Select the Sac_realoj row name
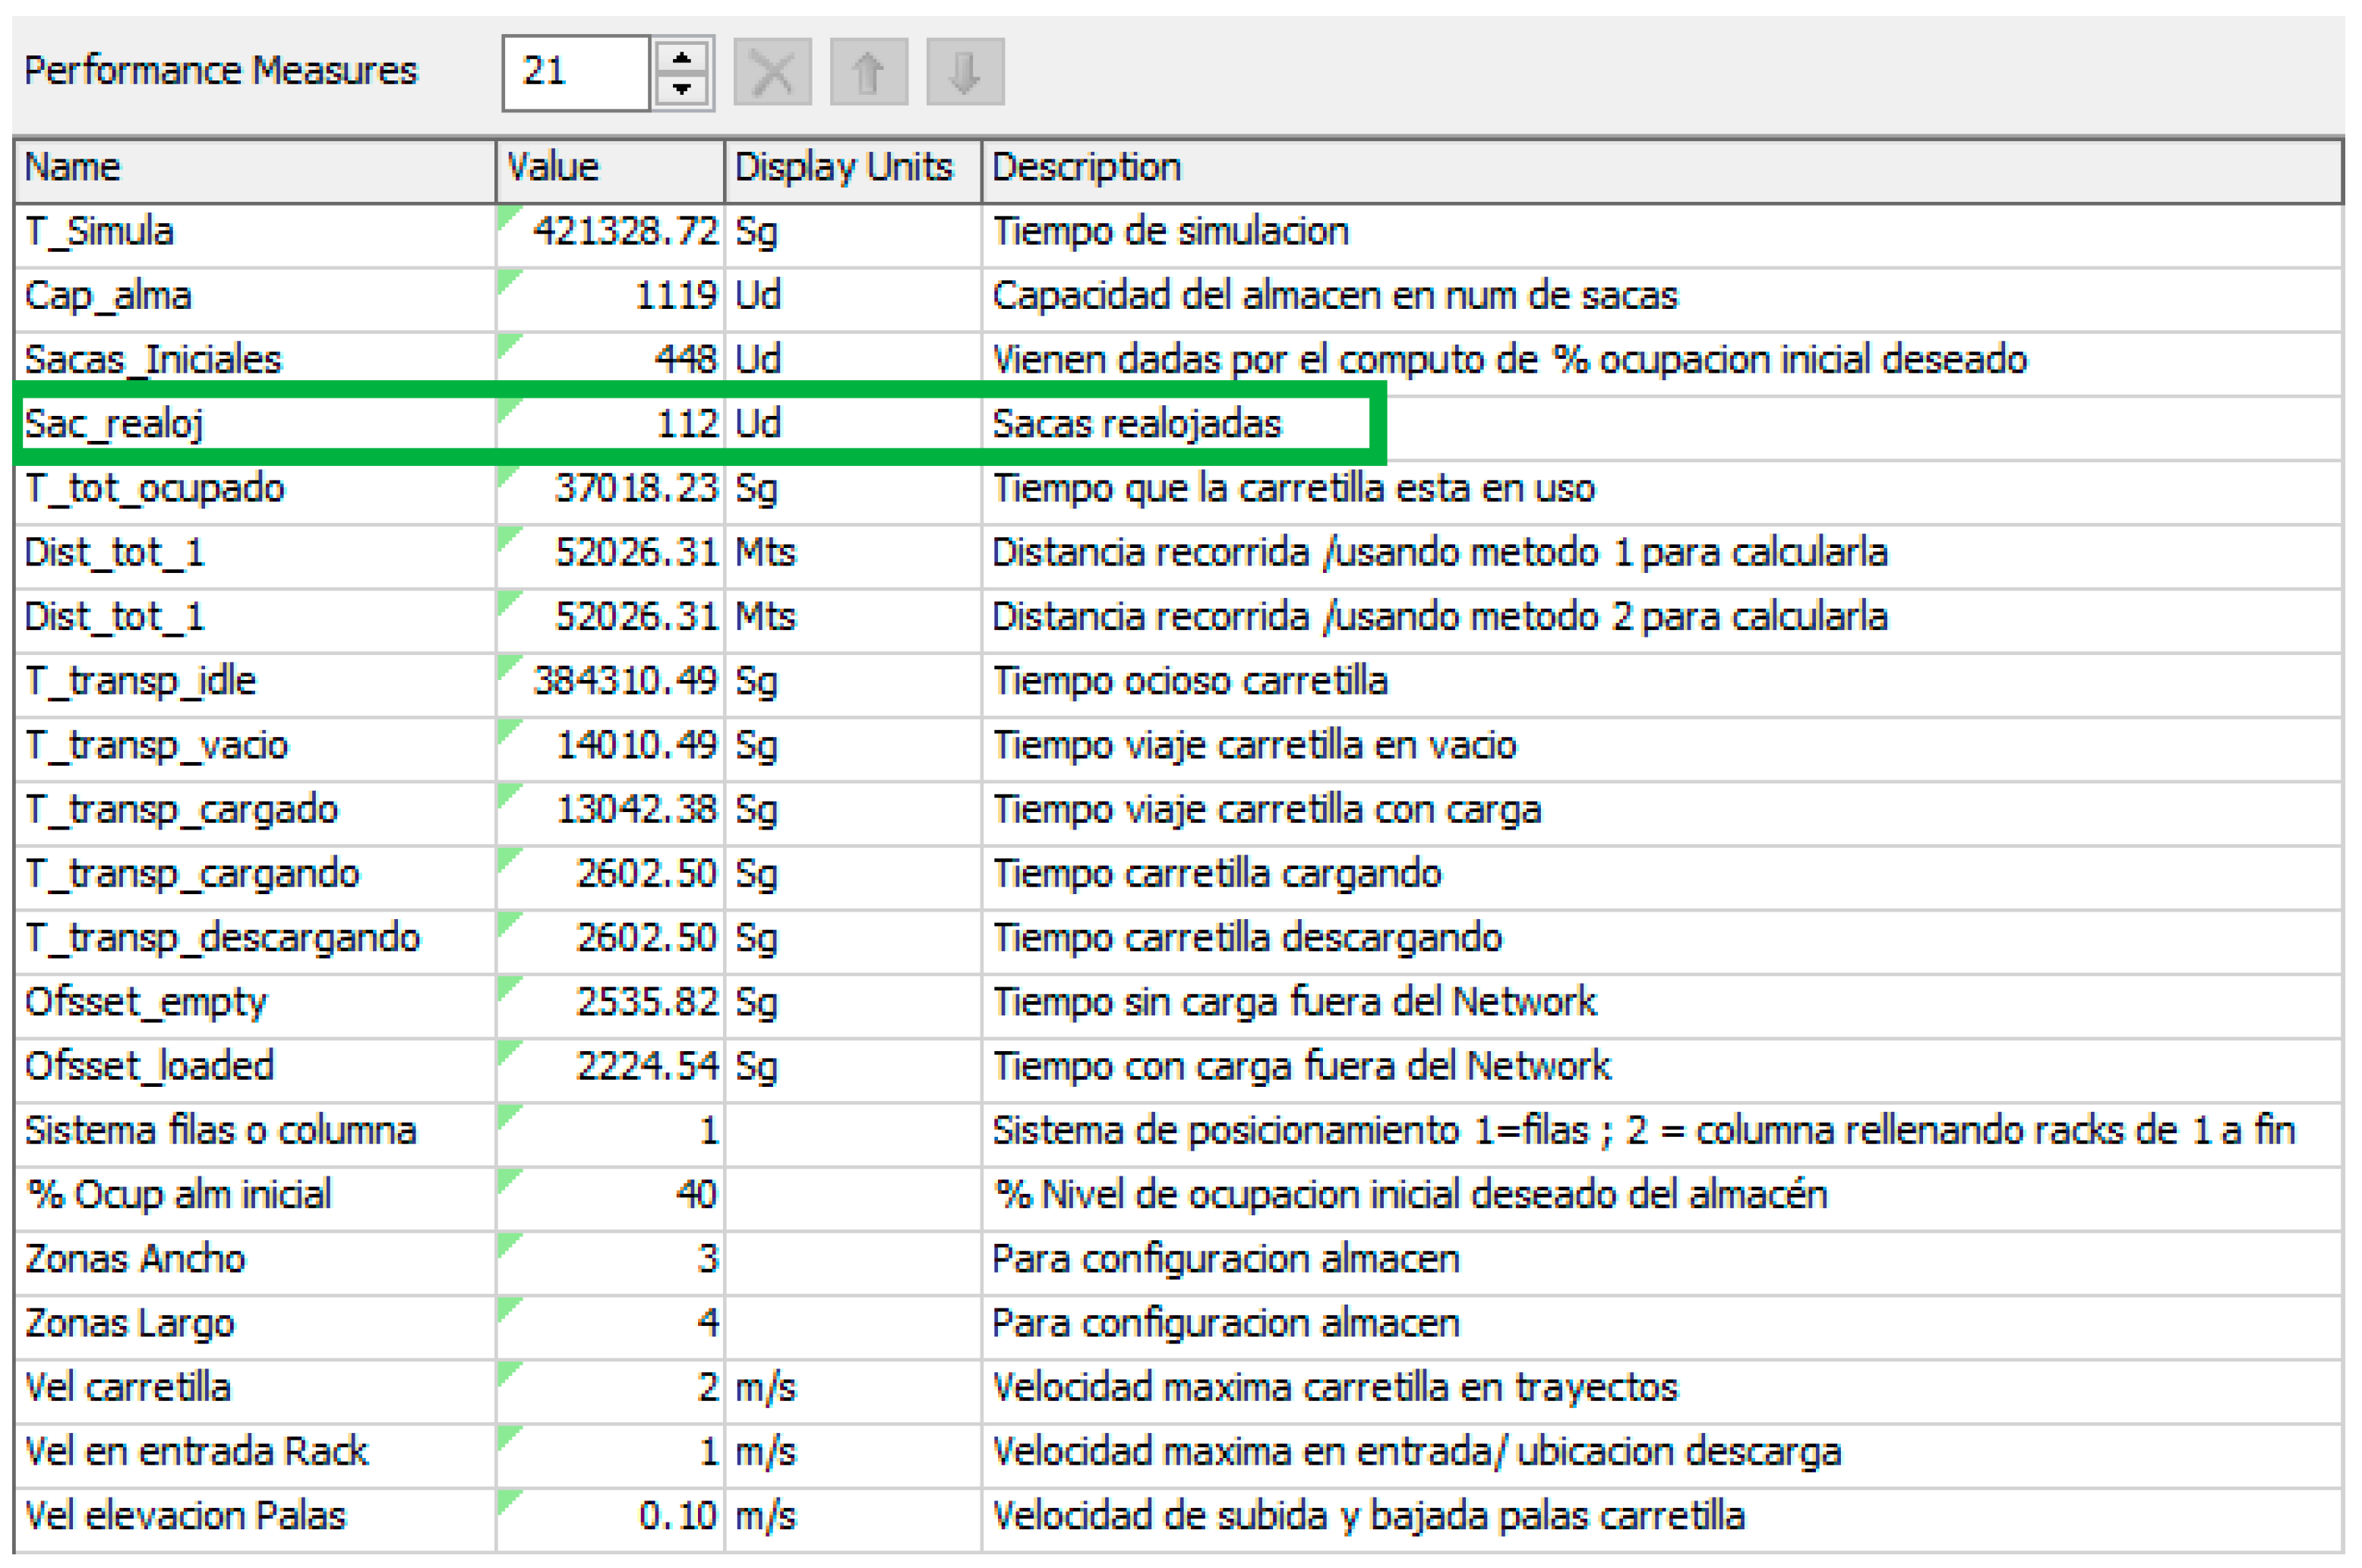This screenshot has width=2362, height=1568. coord(115,425)
